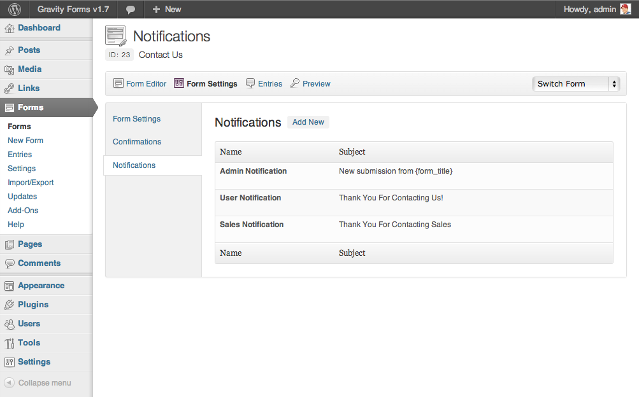This screenshot has height=397, width=639.
Task: Open Add-Ons in the Forms submenu
Action: [x=23, y=211]
